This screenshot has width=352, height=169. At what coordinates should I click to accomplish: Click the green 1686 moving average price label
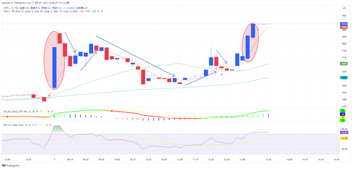coord(344,64)
